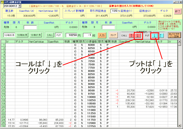183x129 pixels.
Task: Shift CALL strike prices up with red arrow
Action: pos(131,36)
